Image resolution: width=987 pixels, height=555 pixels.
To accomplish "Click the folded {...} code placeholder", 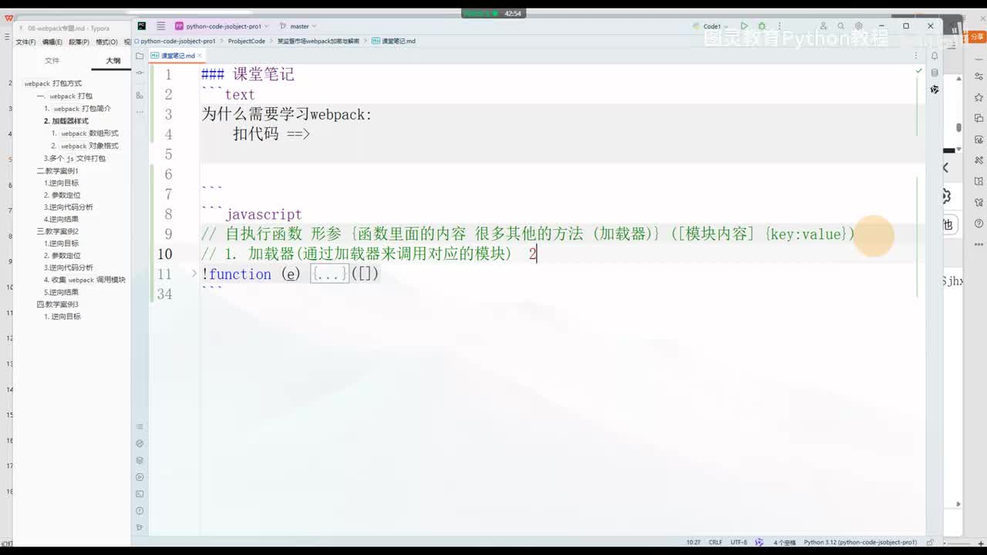I will point(329,274).
